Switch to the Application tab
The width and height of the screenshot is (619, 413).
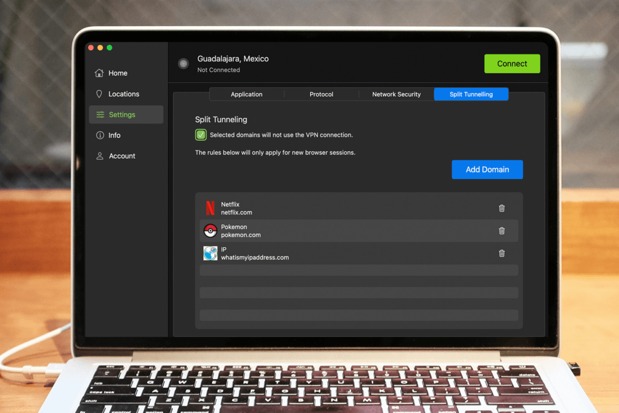247,94
